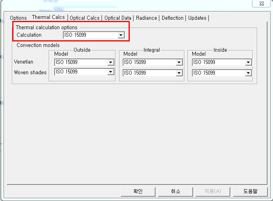Open Venetian Outside model dropdown

tap(110, 62)
